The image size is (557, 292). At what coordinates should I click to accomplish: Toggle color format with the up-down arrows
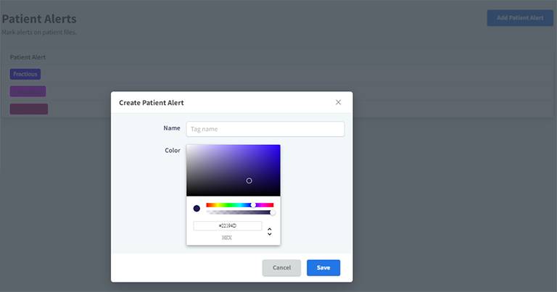270,232
